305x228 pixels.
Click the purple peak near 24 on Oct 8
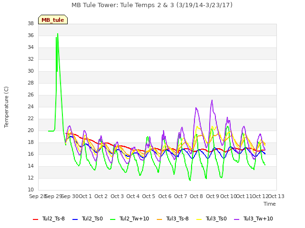click(x=196, y=108)
